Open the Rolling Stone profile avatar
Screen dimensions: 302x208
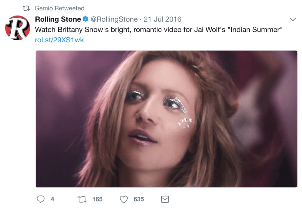pos(17,28)
